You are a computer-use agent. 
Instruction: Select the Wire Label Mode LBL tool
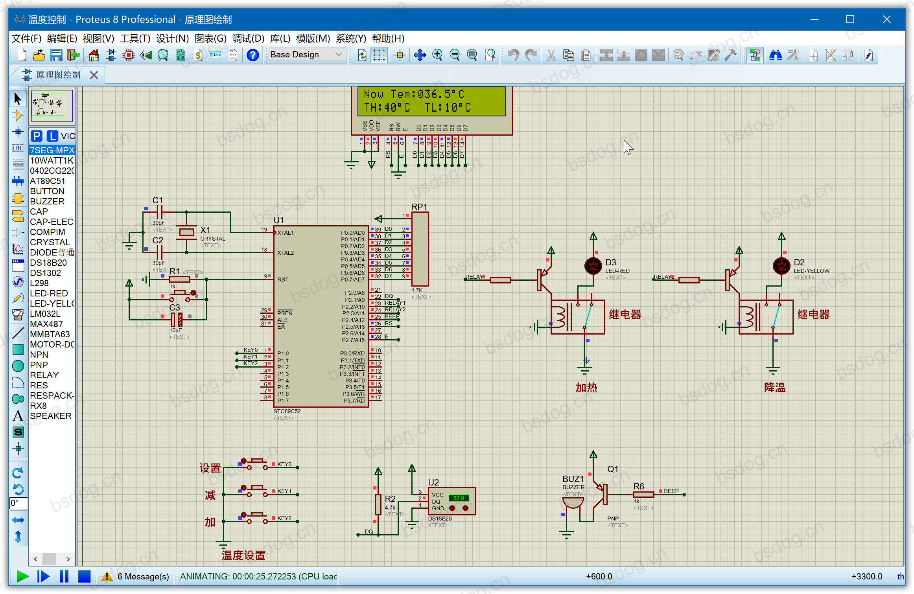[18, 148]
